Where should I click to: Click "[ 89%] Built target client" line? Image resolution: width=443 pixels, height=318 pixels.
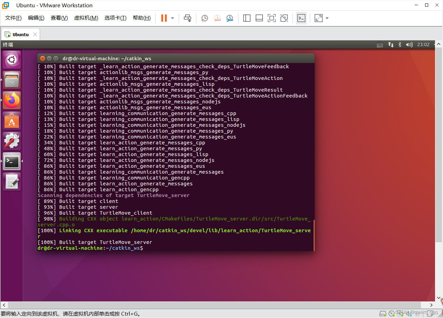(78, 201)
